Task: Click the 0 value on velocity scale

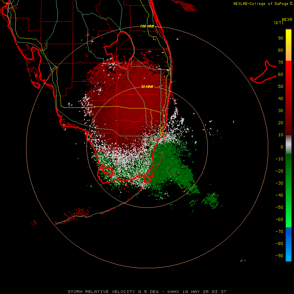Action: tap(282, 147)
